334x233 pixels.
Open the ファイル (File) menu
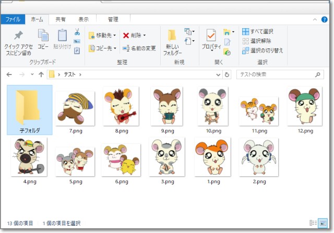[13, 19]
